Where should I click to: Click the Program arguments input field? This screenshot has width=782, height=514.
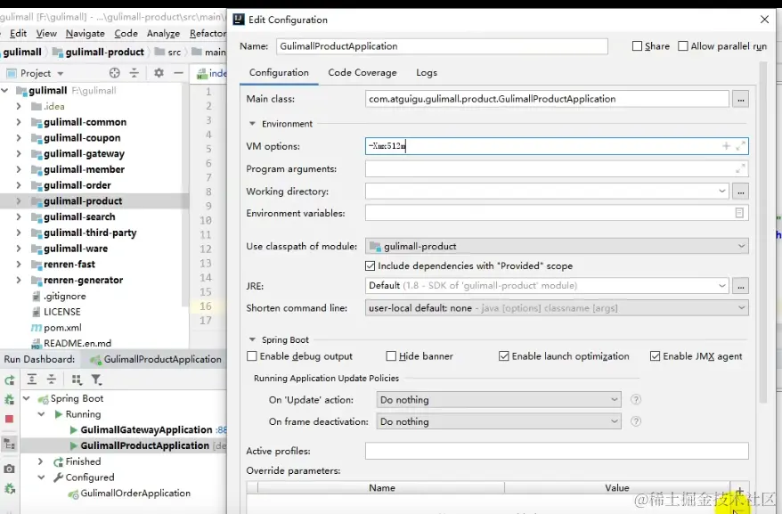click(557, 168)
